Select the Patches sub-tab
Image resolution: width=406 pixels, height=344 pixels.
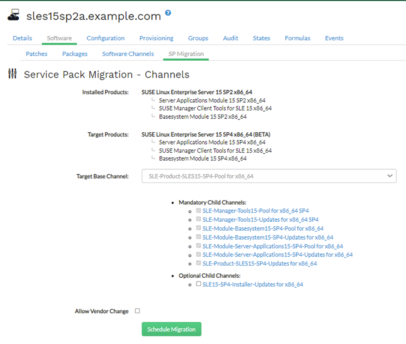coord(37,54)
